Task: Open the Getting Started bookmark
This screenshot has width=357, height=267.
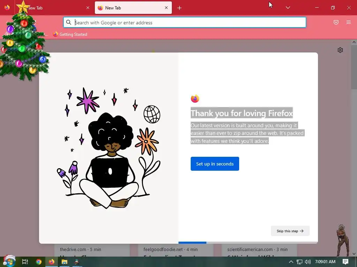Action: (70, 34)
